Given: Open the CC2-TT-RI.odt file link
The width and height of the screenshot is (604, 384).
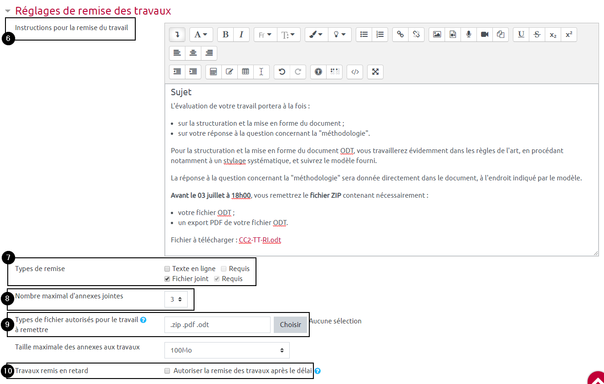Looking at the screenshot, I should (260, 240).
